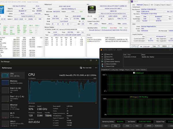Switch to the Unified tab

click(138, 70)
